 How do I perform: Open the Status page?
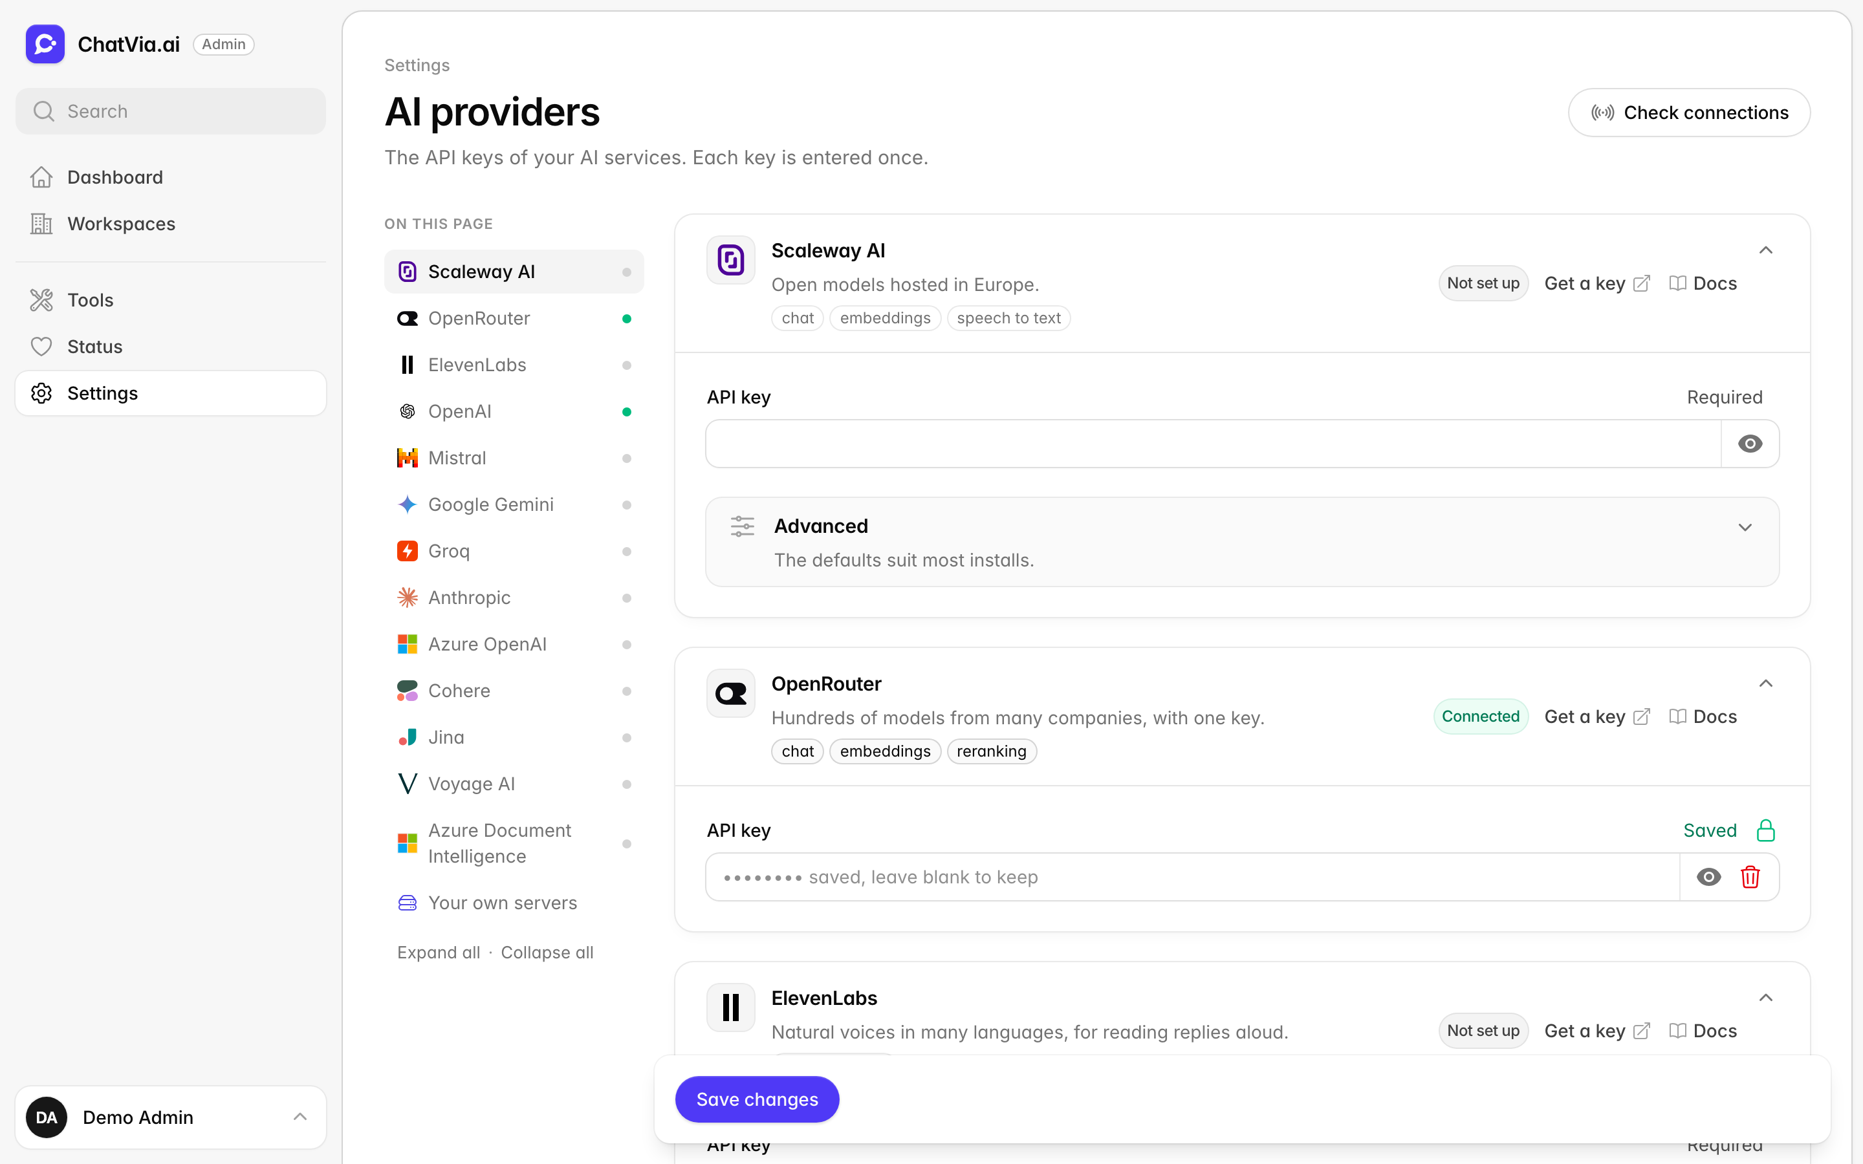(x=170, y=347)
